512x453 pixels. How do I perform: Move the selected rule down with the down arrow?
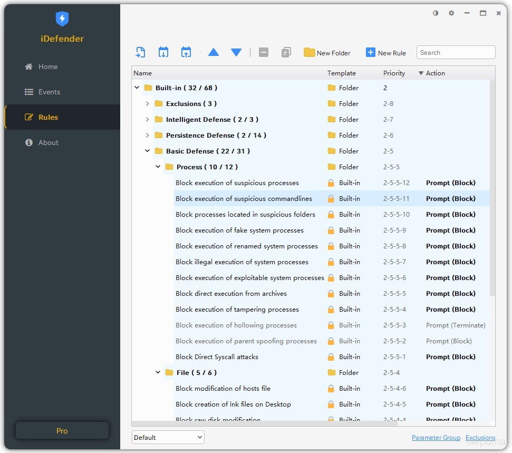pos(236,52)
